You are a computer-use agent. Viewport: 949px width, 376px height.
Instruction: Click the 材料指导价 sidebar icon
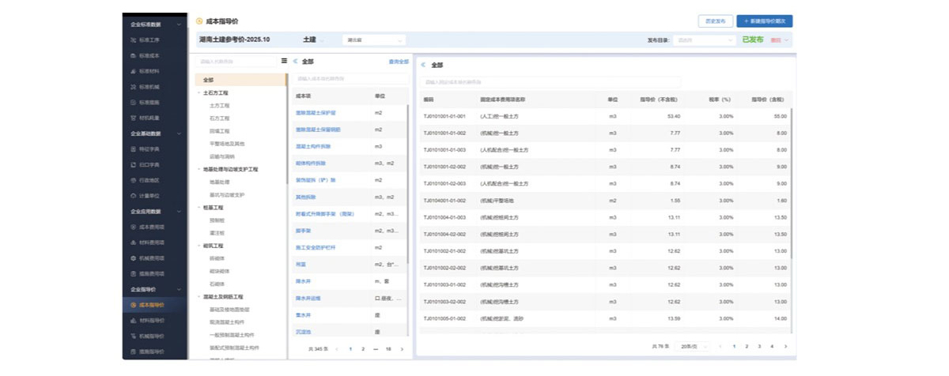point(133,320)
